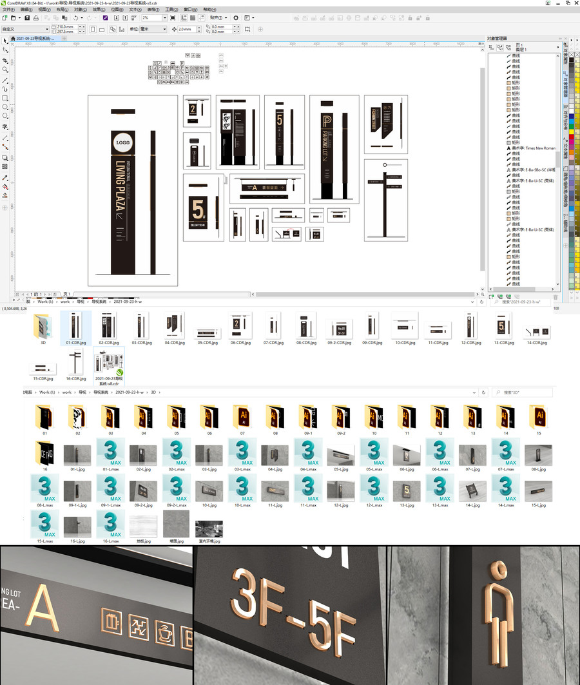The width and height of the screenshot is (580, 685).
Task: Select the Transparency checkerboard tool
Action: 5,166
